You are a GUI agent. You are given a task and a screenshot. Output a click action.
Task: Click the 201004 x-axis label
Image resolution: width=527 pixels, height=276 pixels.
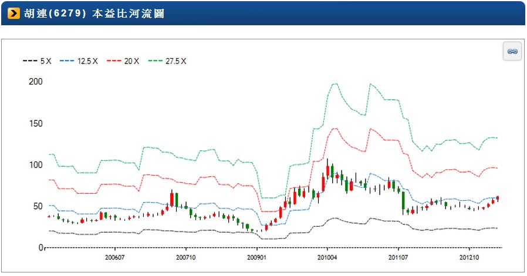tap(327, 258)
